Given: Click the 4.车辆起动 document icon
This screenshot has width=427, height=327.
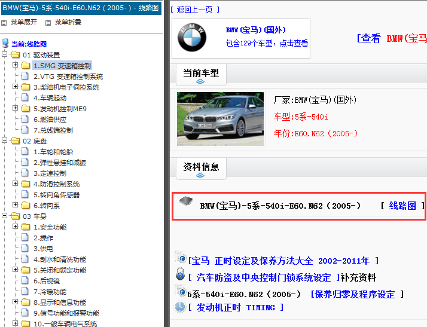Looking at the screenshot, I should 25,98.
